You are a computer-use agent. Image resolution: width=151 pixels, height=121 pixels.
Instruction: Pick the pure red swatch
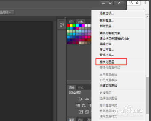(x=68, y=25)
